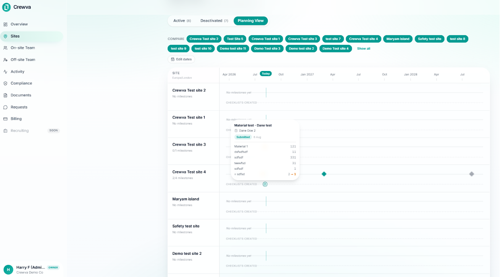Screen dimensions: 500x277
Task: Open the Compliance shield icon
Action: pyautogui.click(x=5, y=83)
